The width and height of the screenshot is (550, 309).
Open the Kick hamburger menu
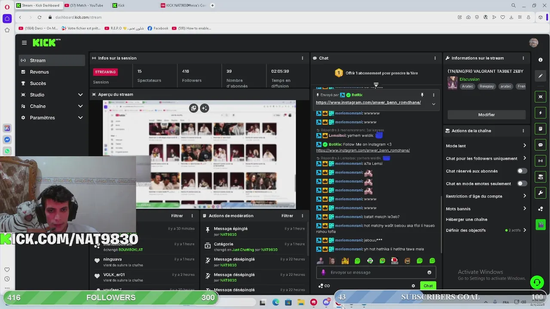point(24,42)
